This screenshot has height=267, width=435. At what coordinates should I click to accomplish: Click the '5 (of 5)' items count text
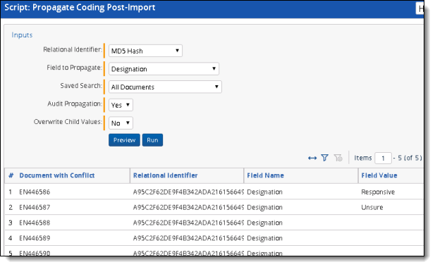pos(410,158)
